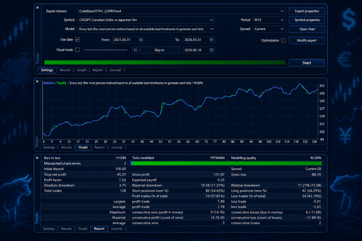
Task: Select Results tab in top panel
Action: click(x=65, y=70)
